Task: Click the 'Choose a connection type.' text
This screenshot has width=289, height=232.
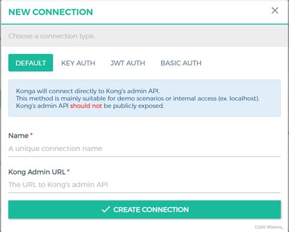Action: pos(52,36)
